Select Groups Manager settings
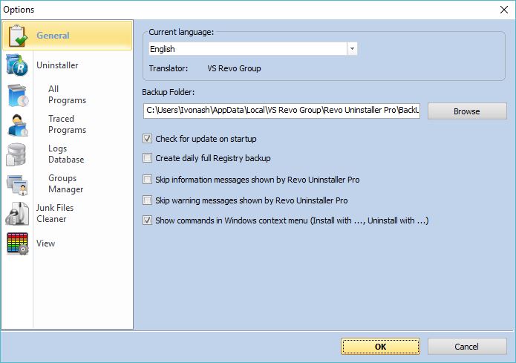Image resolution: width=516 pixels, height=363 pixels. pyautogui.click(x=66, y=183)
